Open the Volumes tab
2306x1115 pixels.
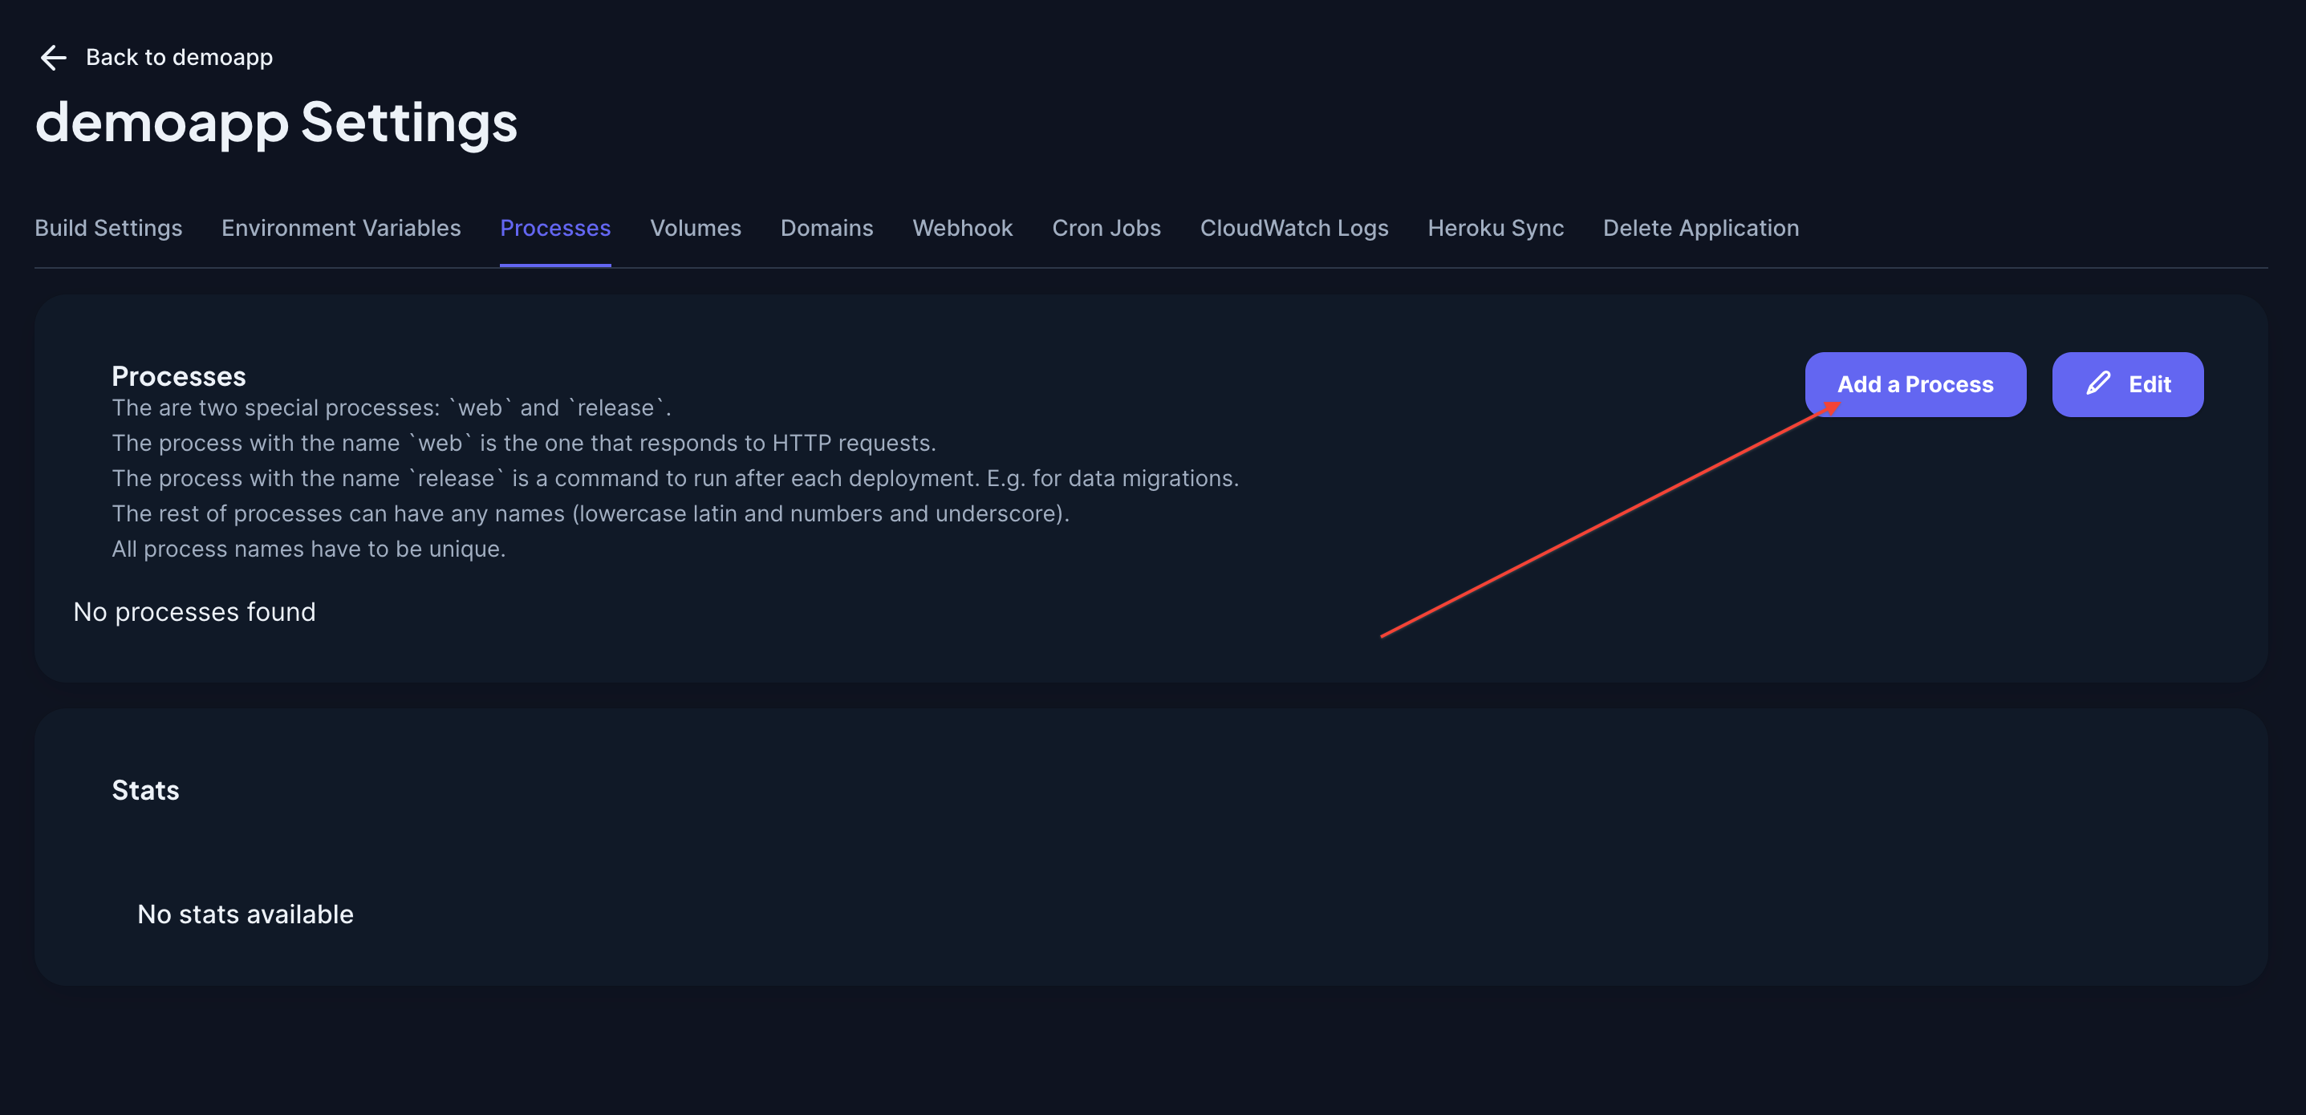pos(696,228)
